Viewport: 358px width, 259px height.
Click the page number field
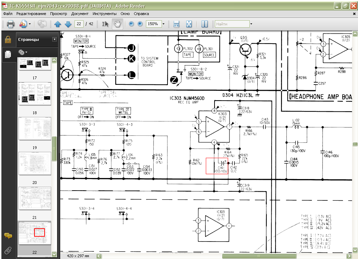click(79, 24)
